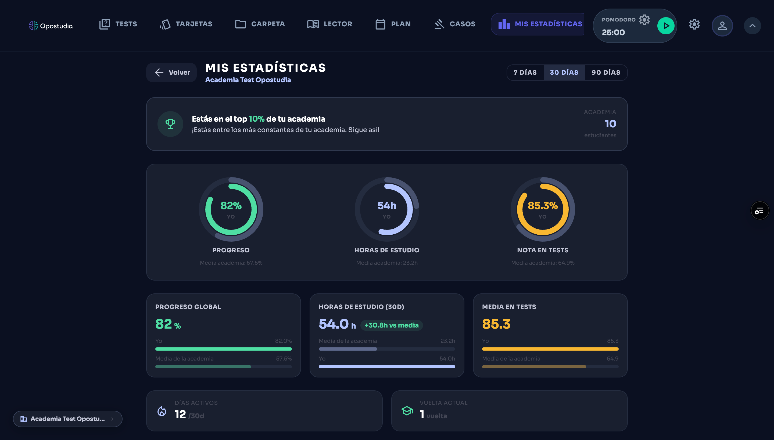Click the 10 estudiantes academy count

(x=600, y=123)
